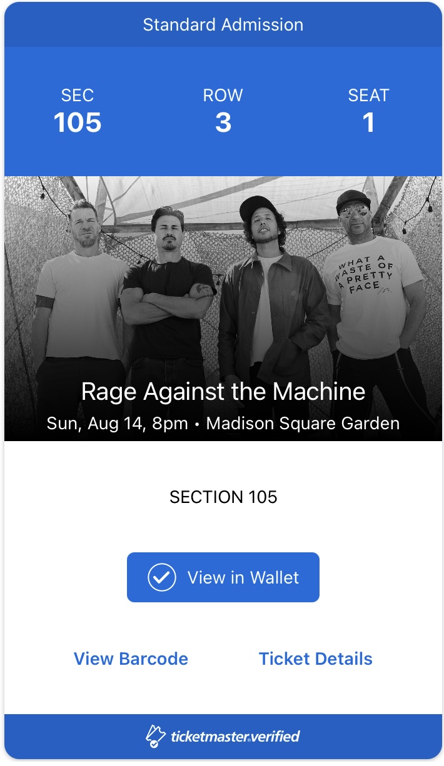Click the Sun, Aug 14, 8pm date text
Viewport: 444px width, 766px height.
click(118, 424)
